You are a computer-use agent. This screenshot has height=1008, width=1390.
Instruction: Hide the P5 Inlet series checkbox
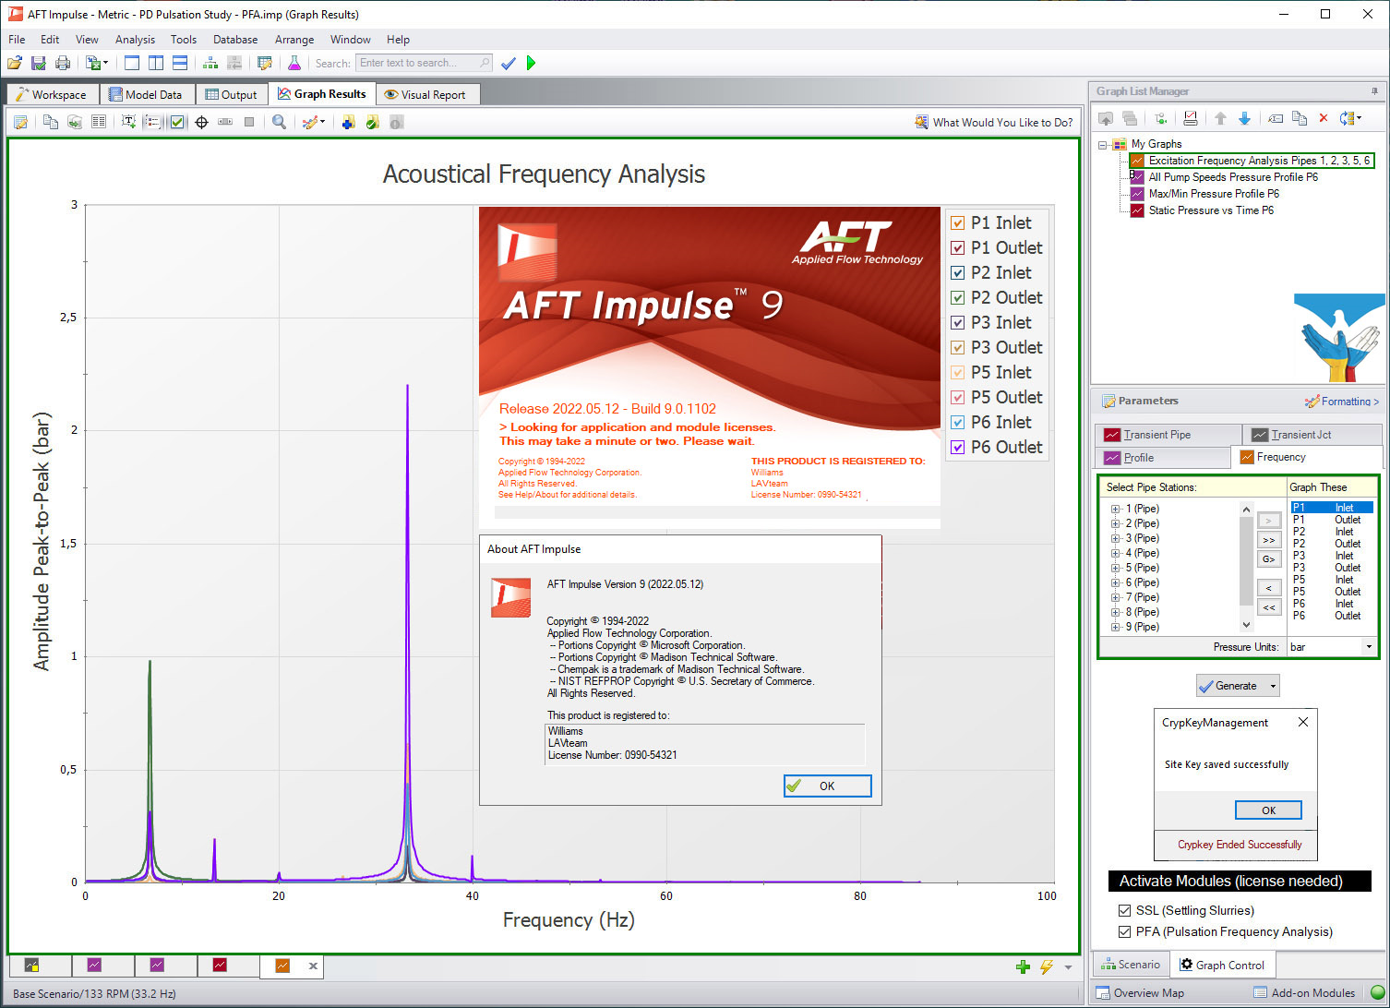coord(958,372)
